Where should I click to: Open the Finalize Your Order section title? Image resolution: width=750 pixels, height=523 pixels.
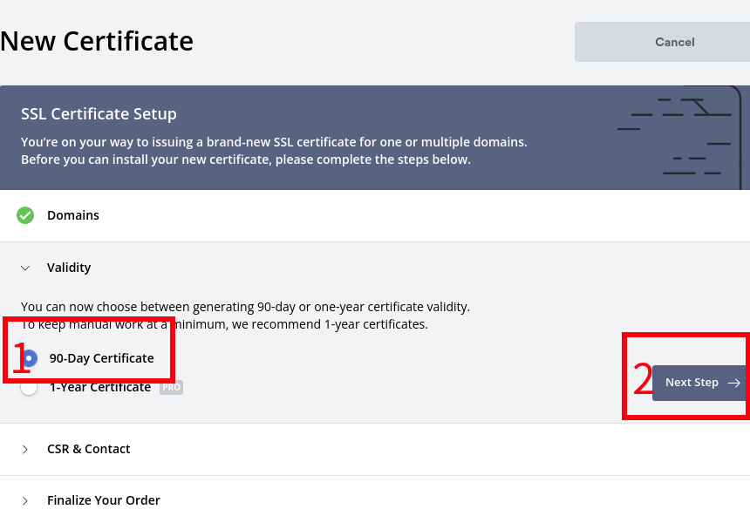[104, 500]
